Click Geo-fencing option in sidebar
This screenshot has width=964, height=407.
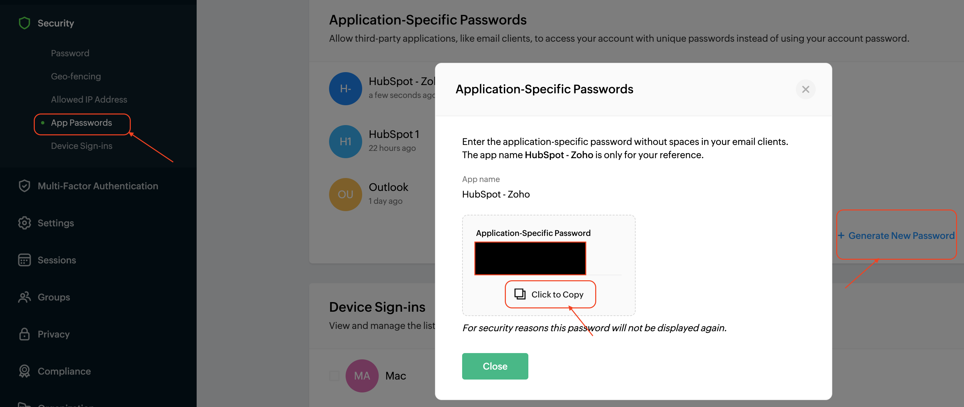75,76
